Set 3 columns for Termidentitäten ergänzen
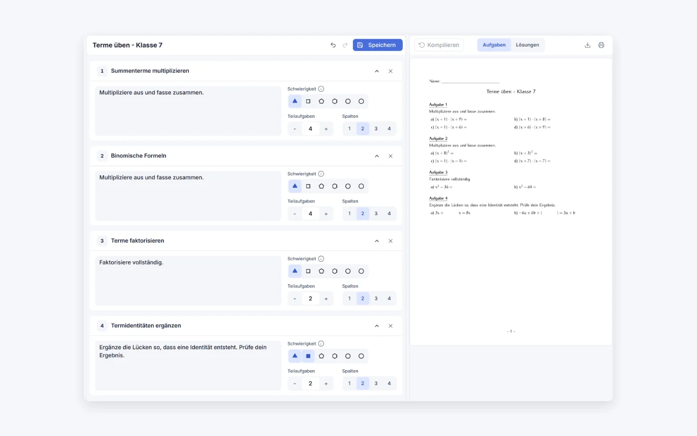 376,383
